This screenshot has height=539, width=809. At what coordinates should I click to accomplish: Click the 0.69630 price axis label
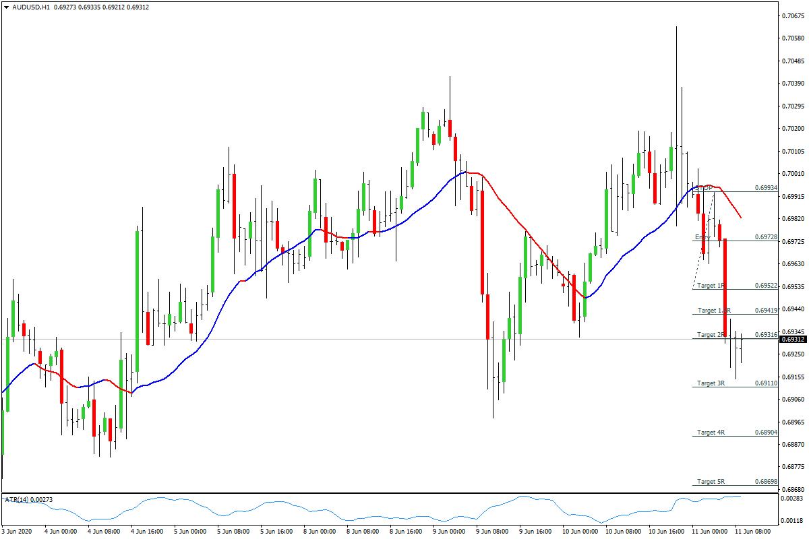[793, 263]
